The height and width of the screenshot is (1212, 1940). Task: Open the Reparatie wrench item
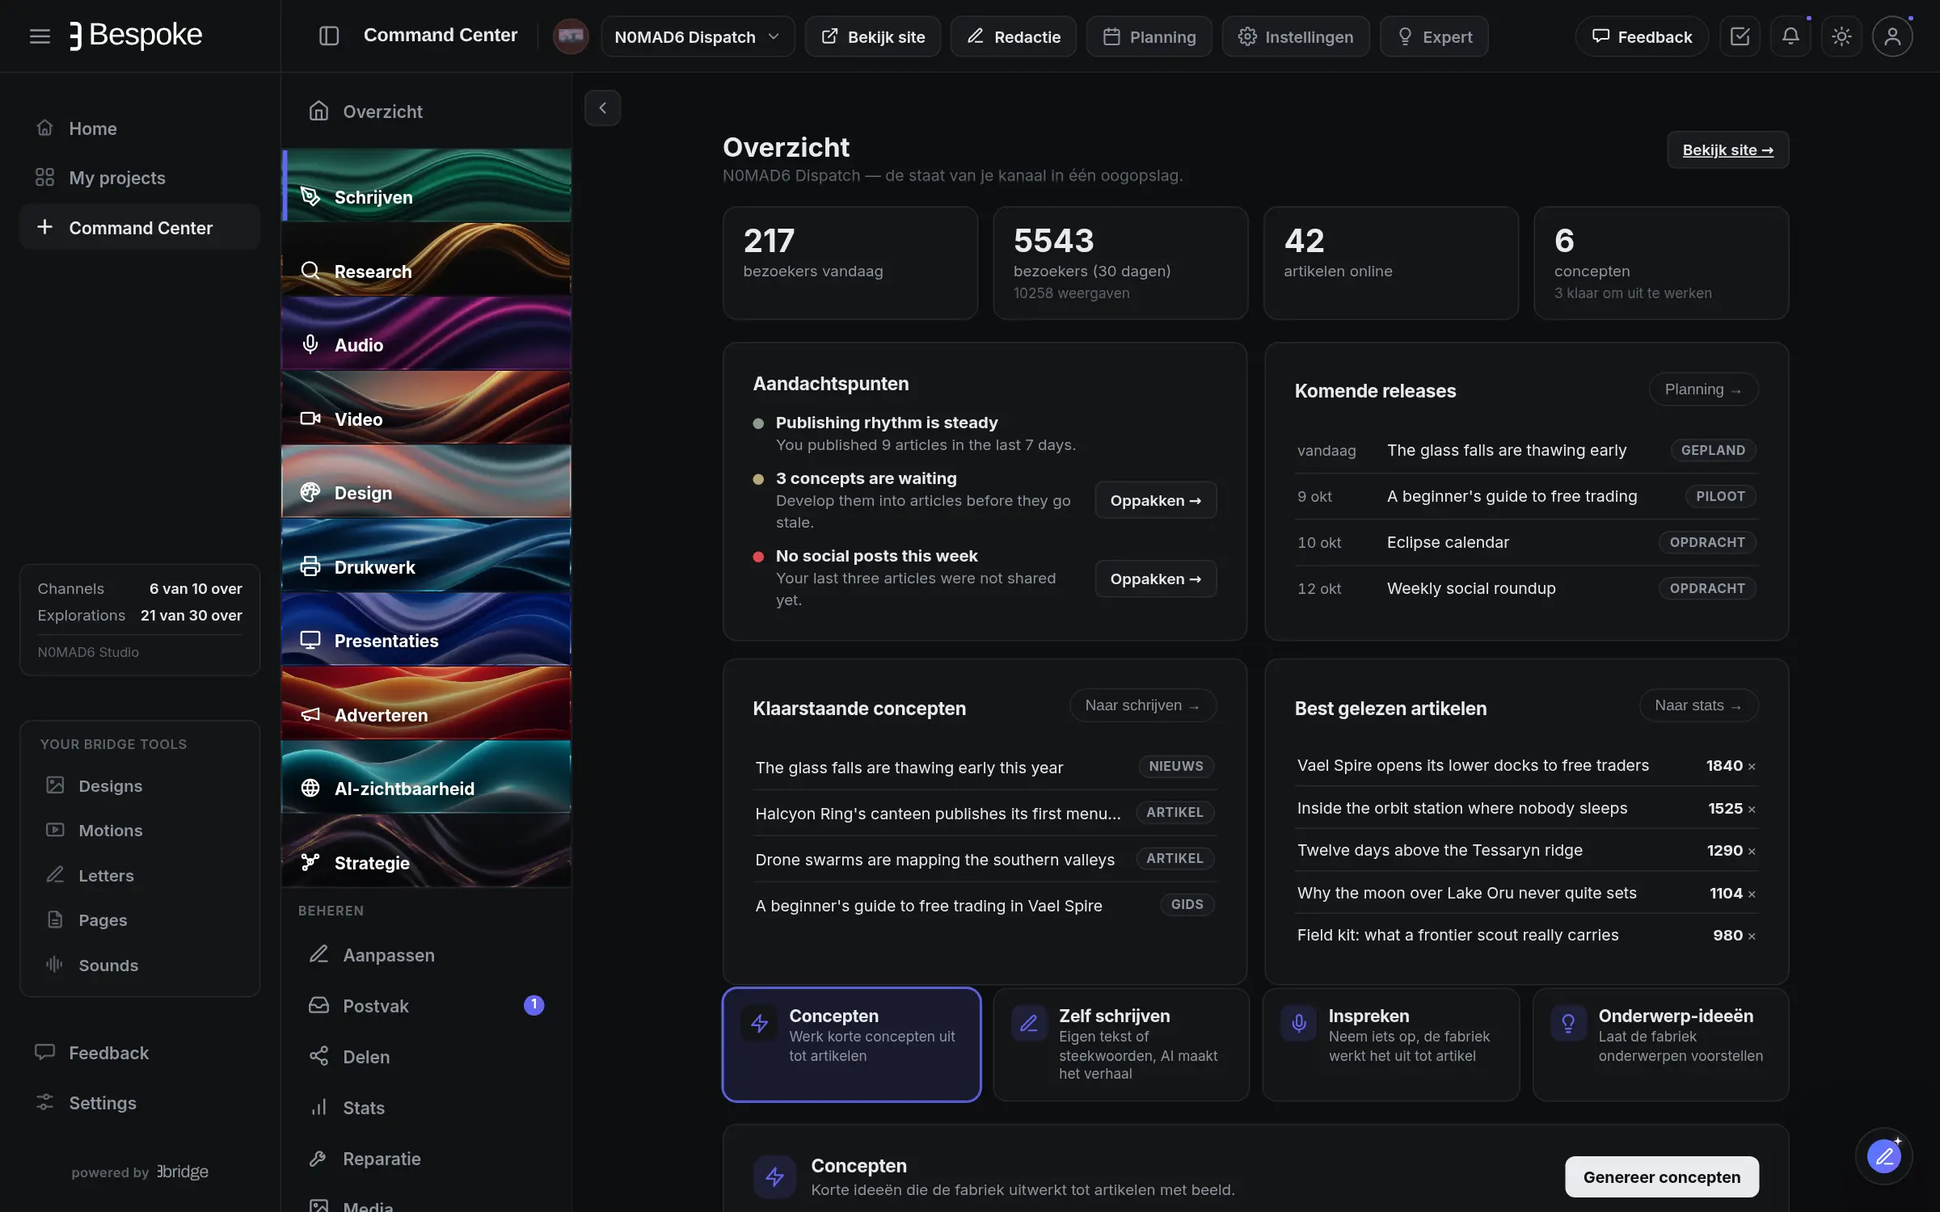click(426, 1158)
